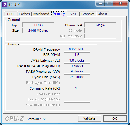This screenshot has height=125, width=130.
Task: Minimize the CPU-Z window
Action: click(x=100, y=3)
